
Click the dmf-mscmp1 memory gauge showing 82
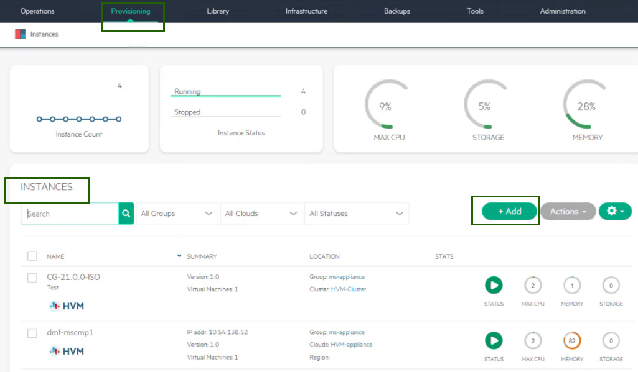pos(571,341)
